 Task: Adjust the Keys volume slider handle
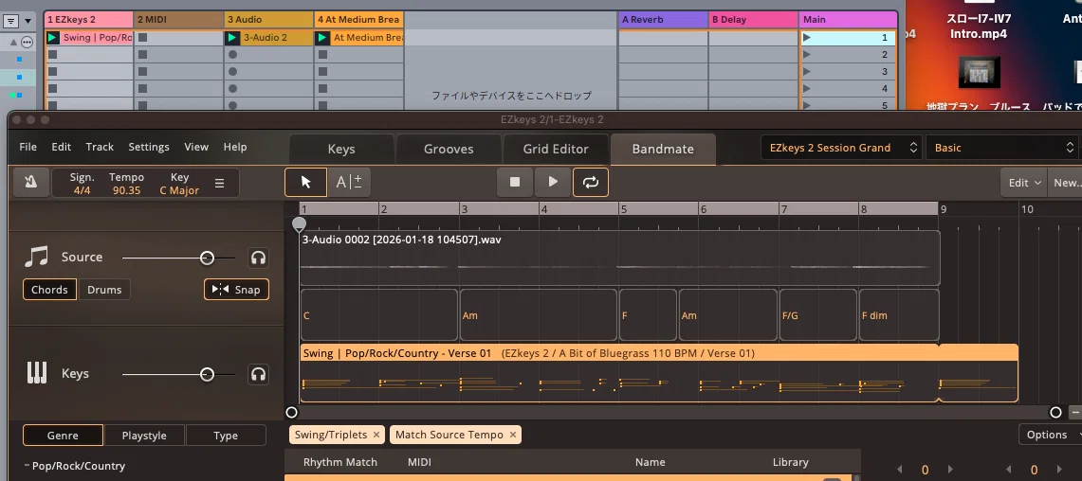207,374
